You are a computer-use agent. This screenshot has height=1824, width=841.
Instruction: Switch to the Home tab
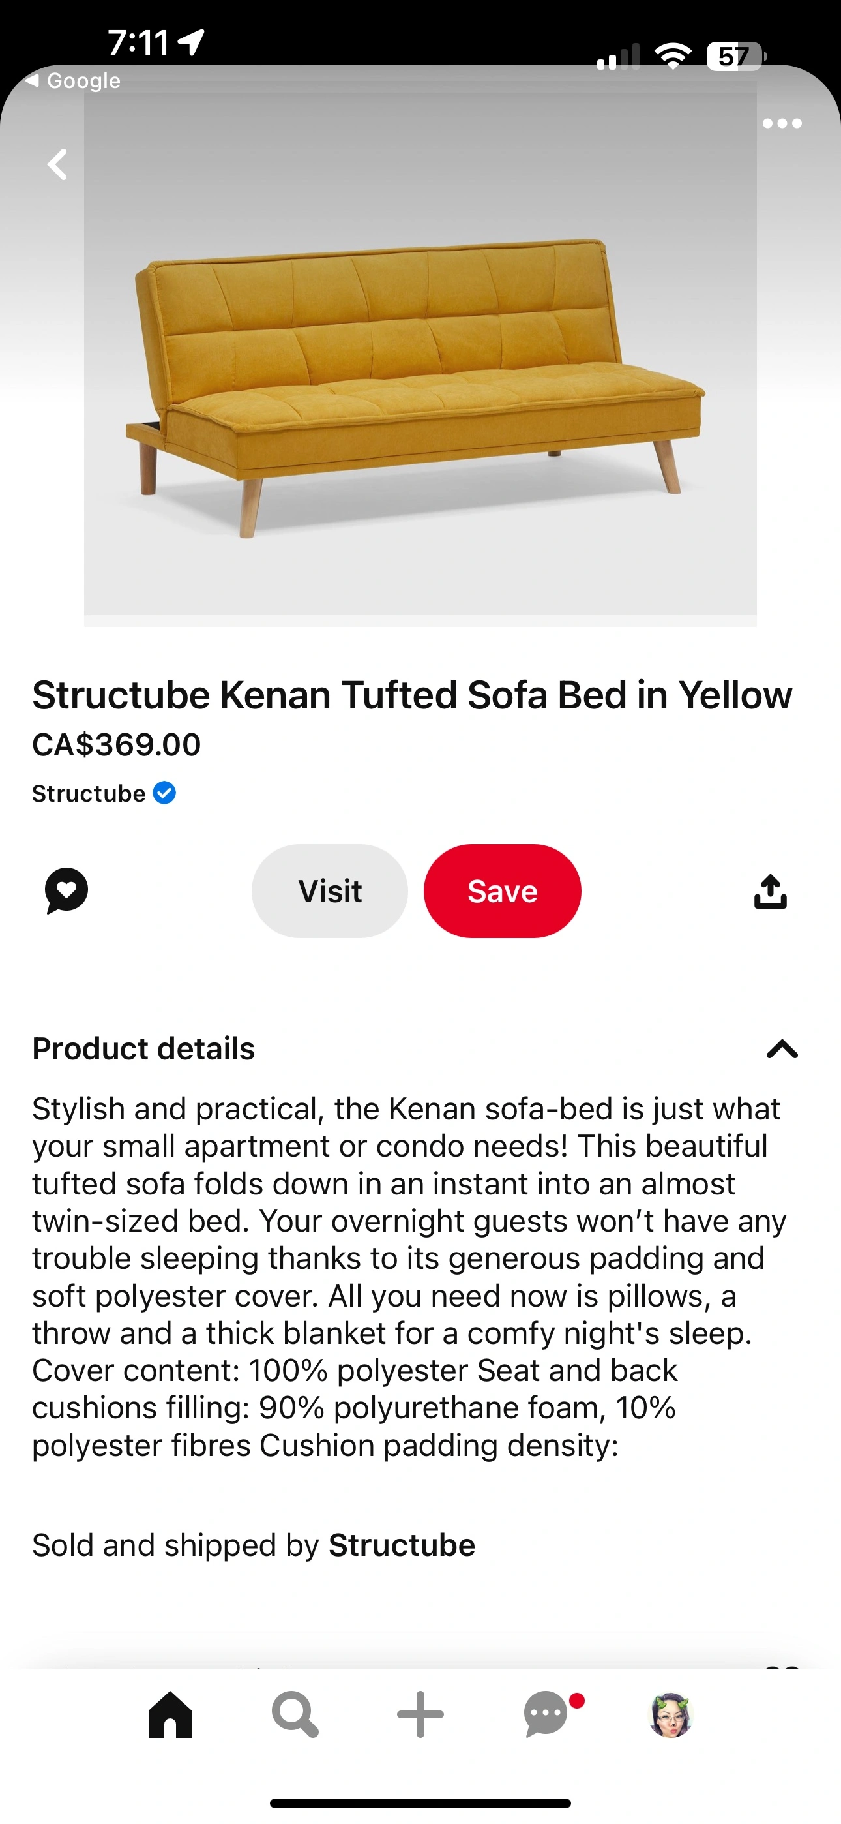click(170, 1714)
